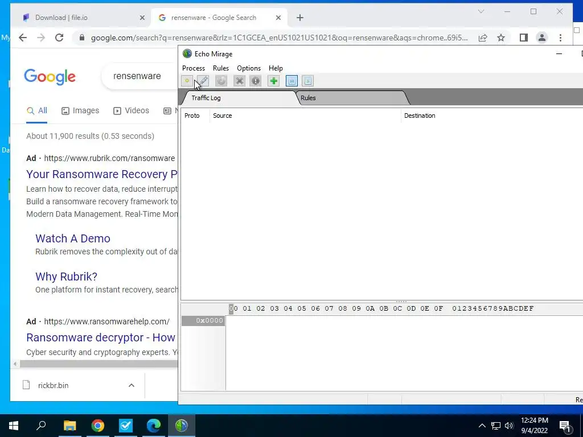583x437 pixels.
Task: Bookmark this page with the star icon
Action: tap(501, 38)
